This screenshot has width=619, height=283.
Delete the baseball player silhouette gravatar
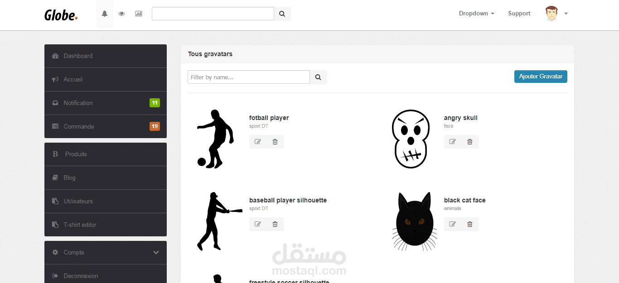pyautogui.click(x=275, y=224)
